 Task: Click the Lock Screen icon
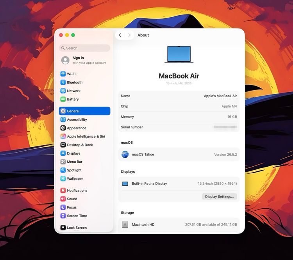click(63, 228)
